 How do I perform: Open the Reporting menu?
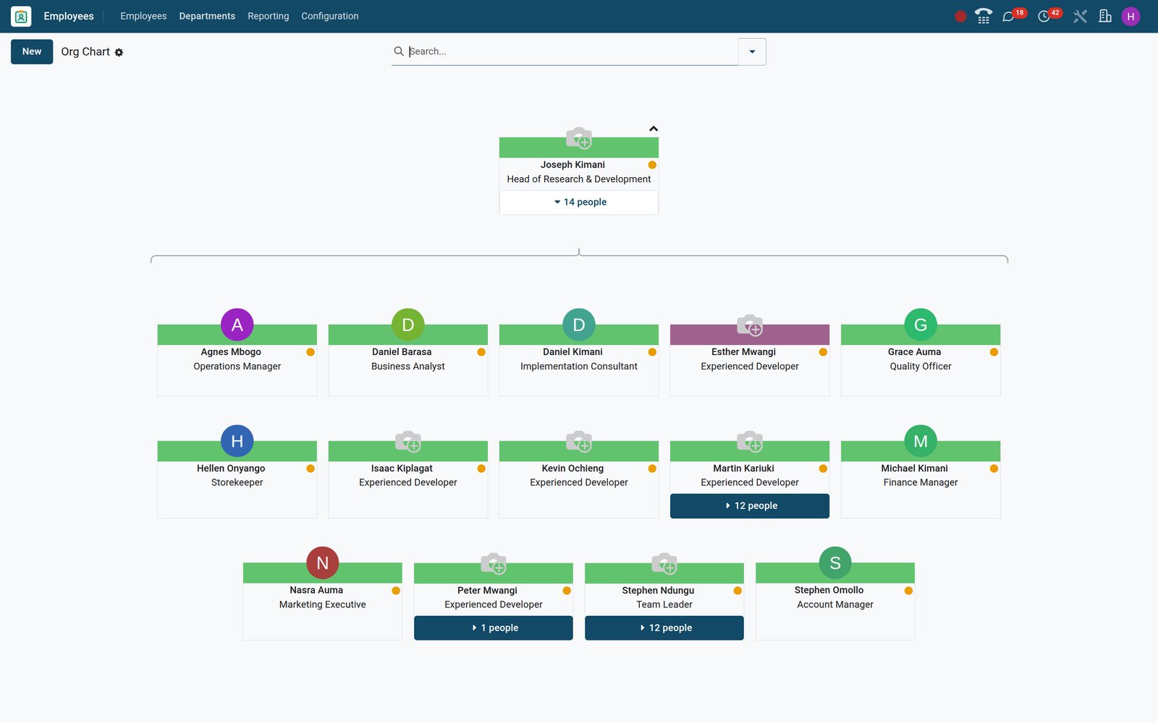tap(268, 16)
